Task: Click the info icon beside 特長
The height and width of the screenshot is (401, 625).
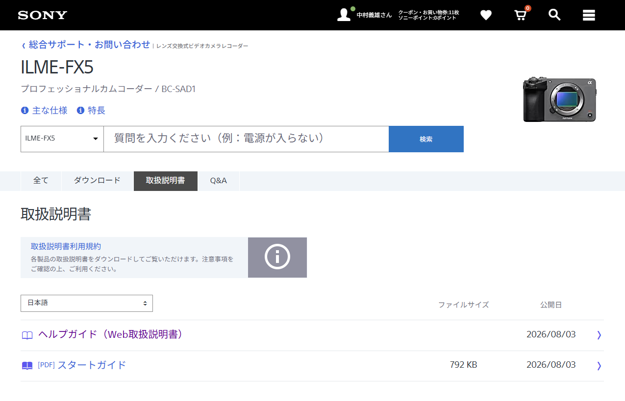Action: click(80, 111)
